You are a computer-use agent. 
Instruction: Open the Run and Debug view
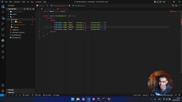(3, 24)
